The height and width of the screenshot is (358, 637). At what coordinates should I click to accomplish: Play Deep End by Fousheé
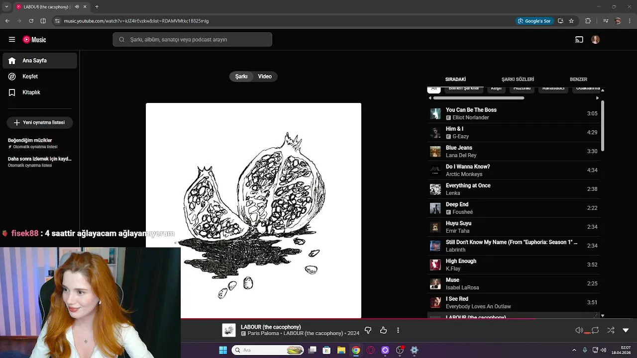point(514,208)
